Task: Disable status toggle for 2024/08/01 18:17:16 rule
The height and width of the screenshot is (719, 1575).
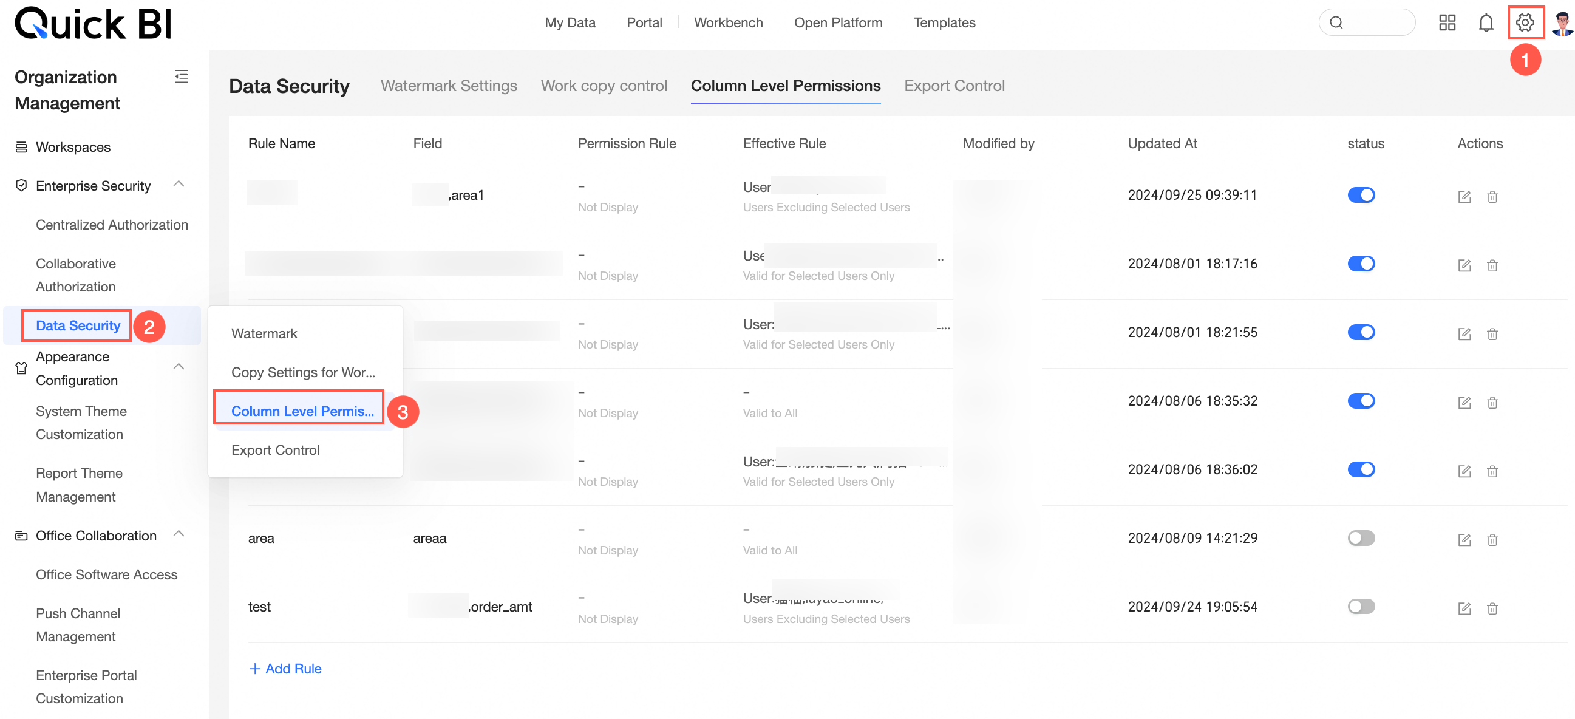Action: click(x=1361, y=264)
